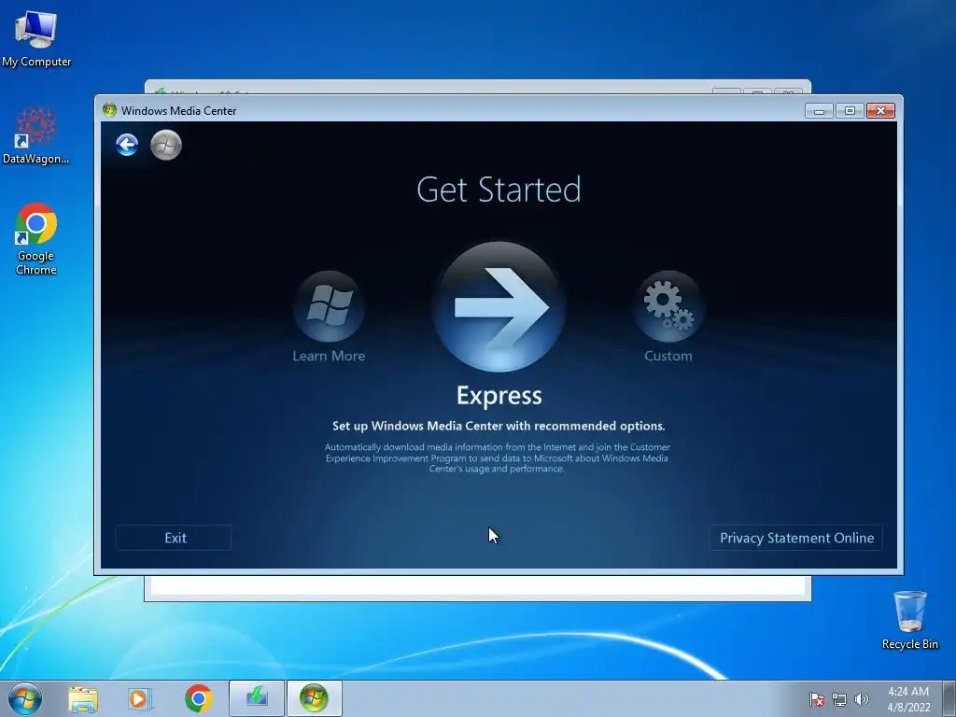Maximize the Windows Media Center window
The width and height of the screenshot is (956, 717).
850,111
